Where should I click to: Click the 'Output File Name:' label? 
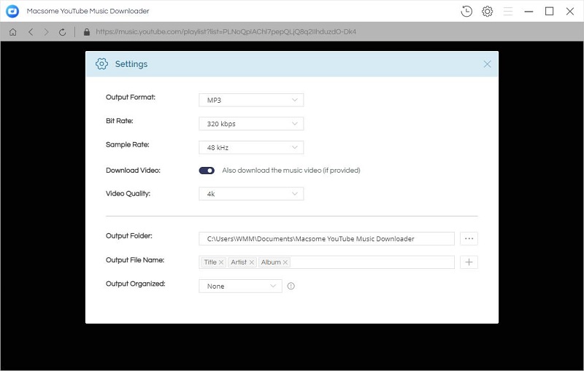coord(135,260)
